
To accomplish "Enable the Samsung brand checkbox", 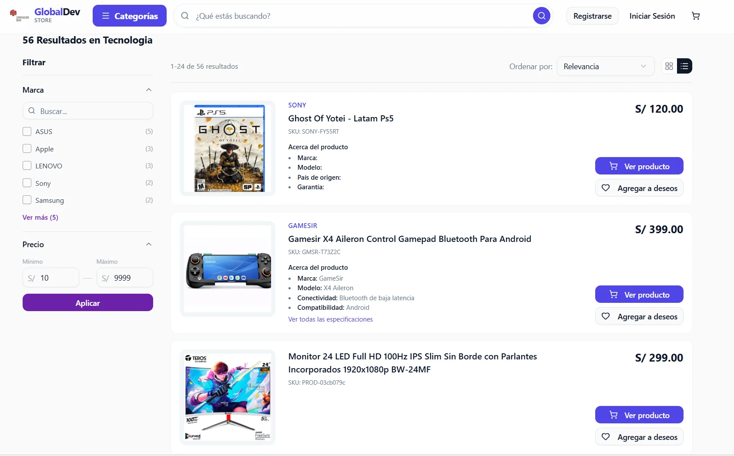I will (x=27, y=200).
